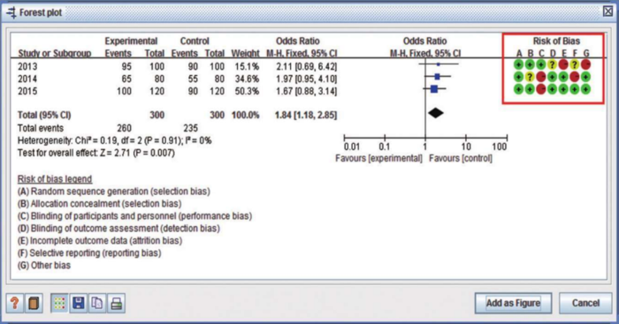619x324 pixels.
Task: Click legend '(G) Other bias'
Action: point(44,265)
